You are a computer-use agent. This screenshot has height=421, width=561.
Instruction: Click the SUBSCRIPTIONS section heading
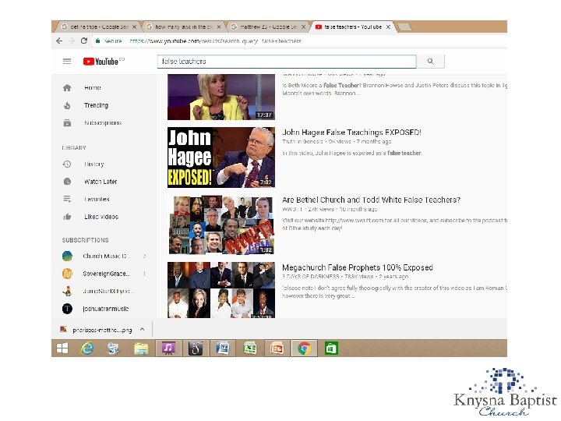(x=85, y=240)
